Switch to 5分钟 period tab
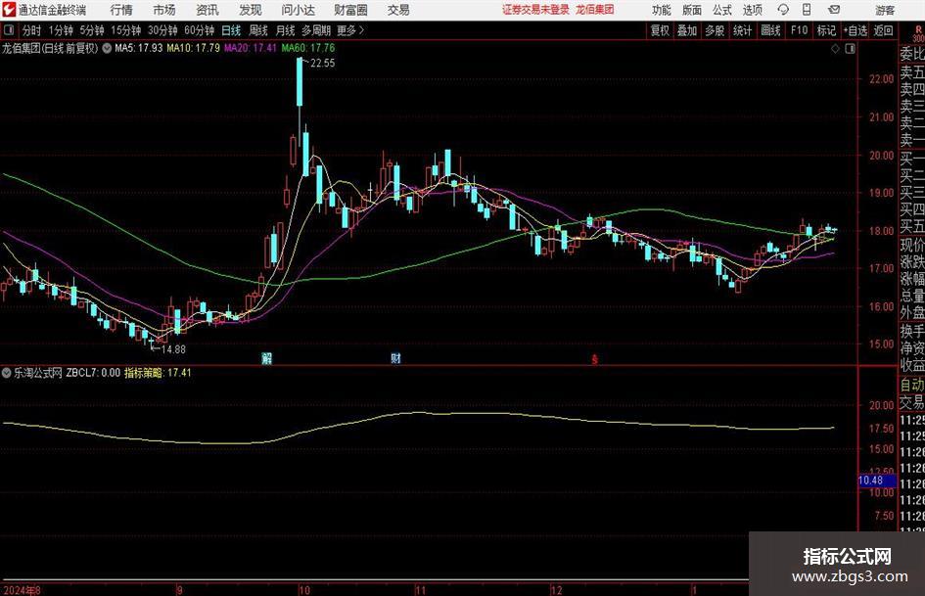This screenshot has width=925, height=596. point(92,30)
